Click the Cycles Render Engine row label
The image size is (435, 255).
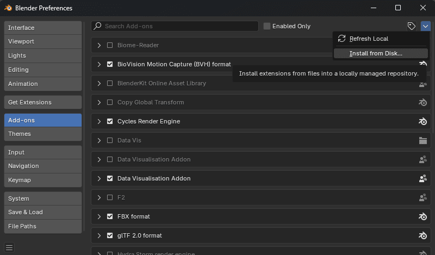click(x=148, y=121)
